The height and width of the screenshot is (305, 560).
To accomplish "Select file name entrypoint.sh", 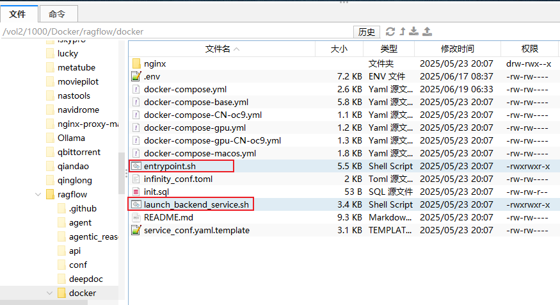I will (170, 166).
